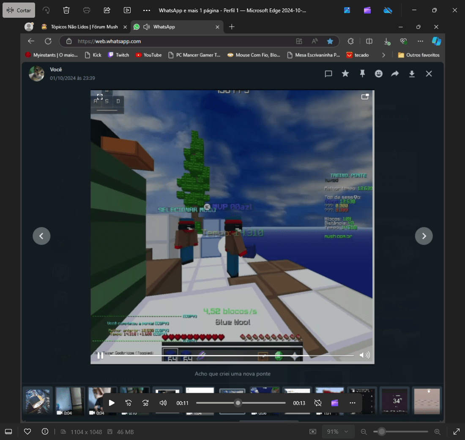Open Edge settings and more menu

point(420,41)
